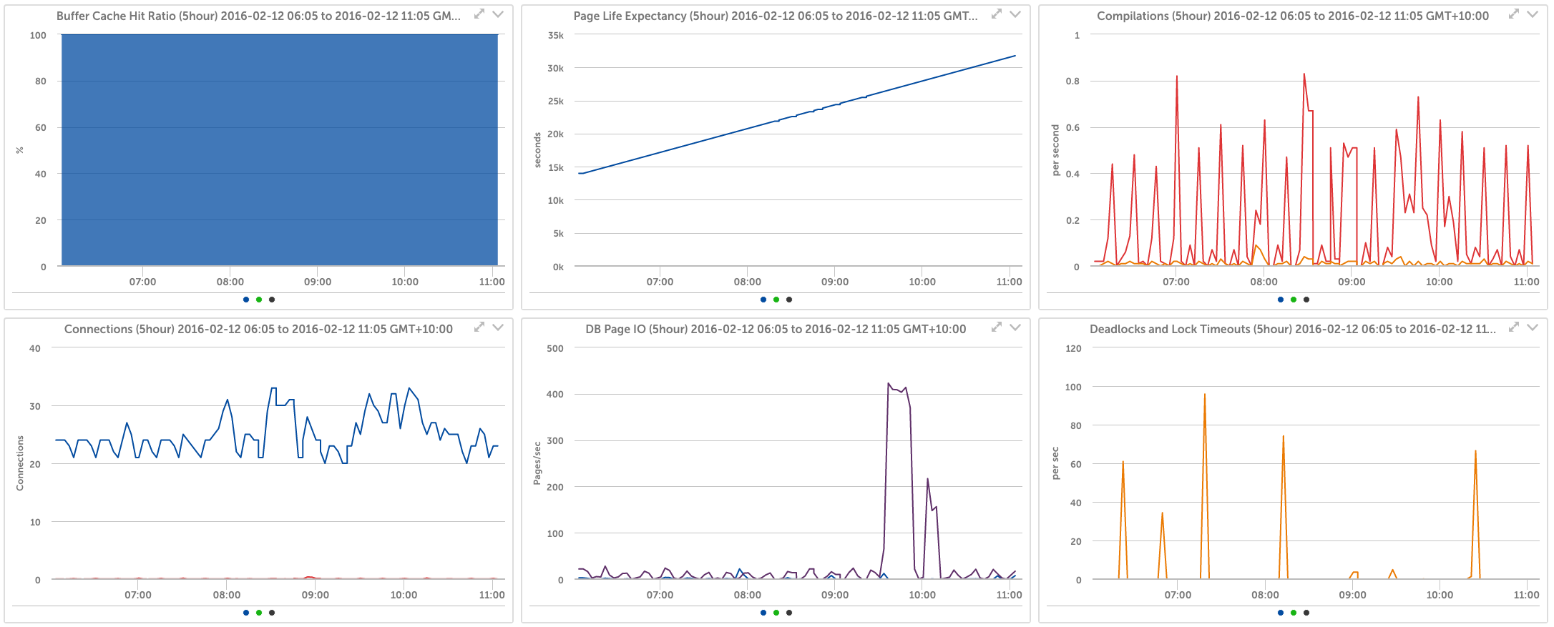The height and width of the screenshot is (627, 1554).
Task: Select green dot under Connections chart
Action: pos(259,613)
